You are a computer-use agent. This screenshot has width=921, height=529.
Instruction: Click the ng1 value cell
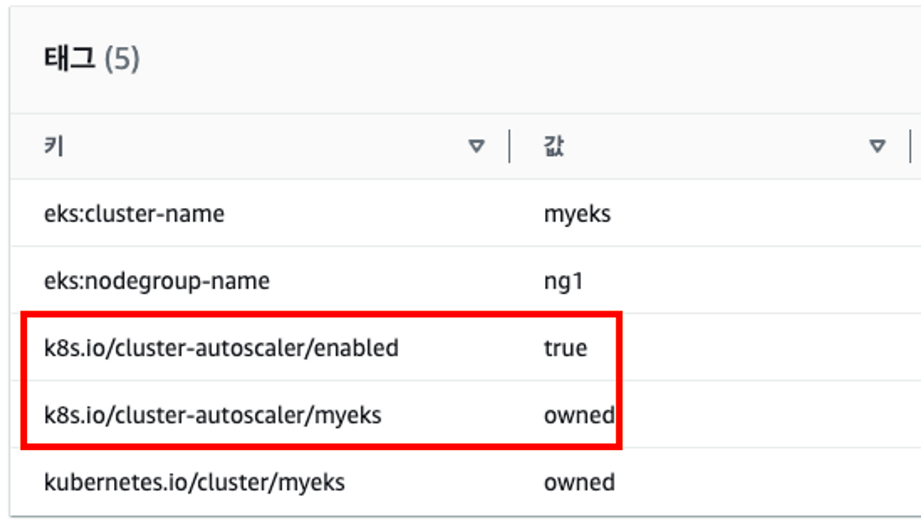pos(563,281)
